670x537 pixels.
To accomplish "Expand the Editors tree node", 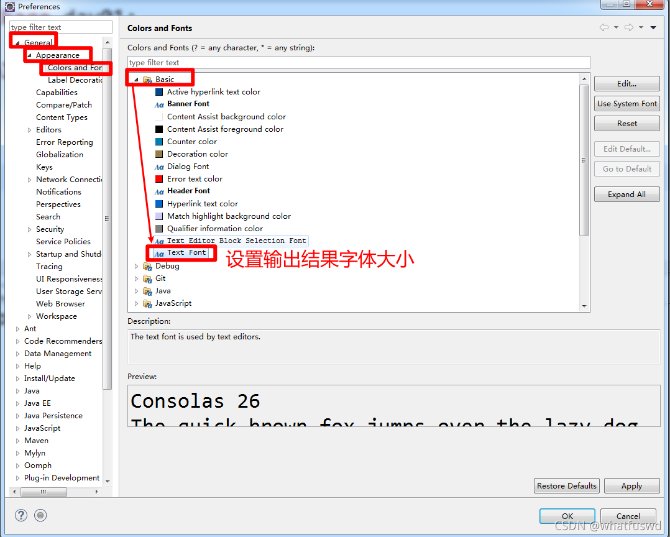I will pyautogui.click(x=29, y=130).
